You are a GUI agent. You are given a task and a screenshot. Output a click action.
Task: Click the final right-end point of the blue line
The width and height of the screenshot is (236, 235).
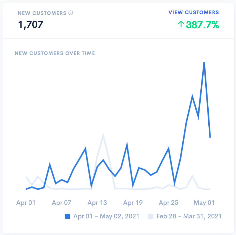(x=210, y=137)
